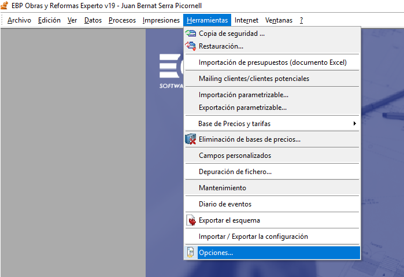Choose Restauración... entry
This screenshot has height=277, width=404.
[272, 46]
